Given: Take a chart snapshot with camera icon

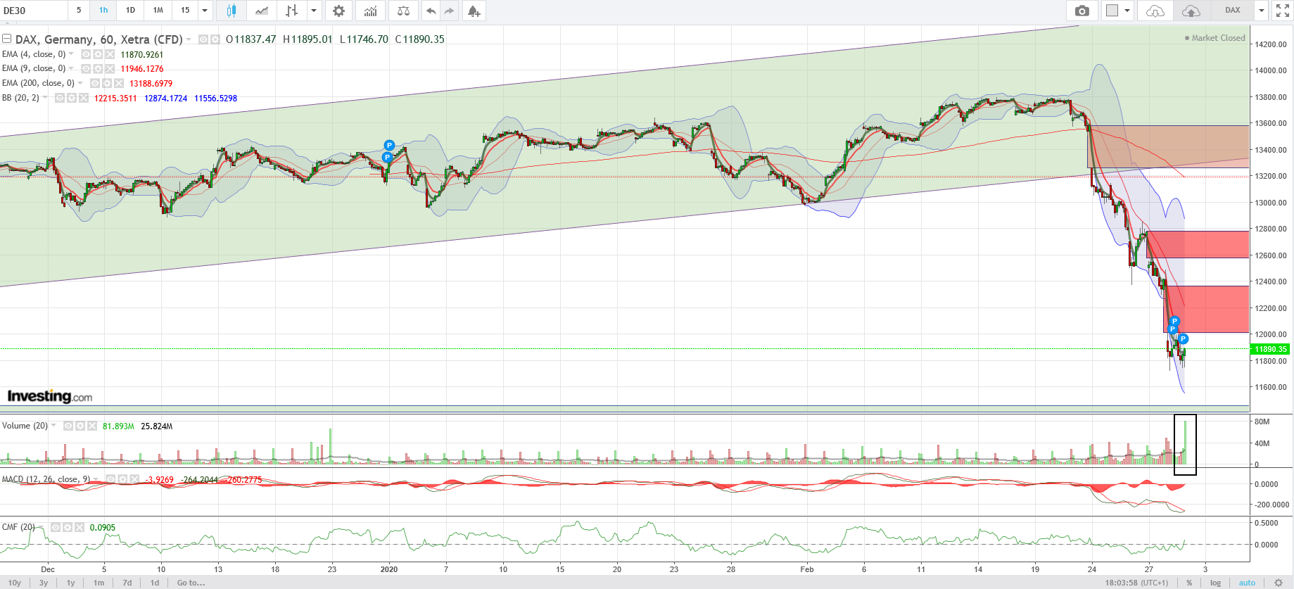Looking at the screenshot, I should pos(1082,11).
